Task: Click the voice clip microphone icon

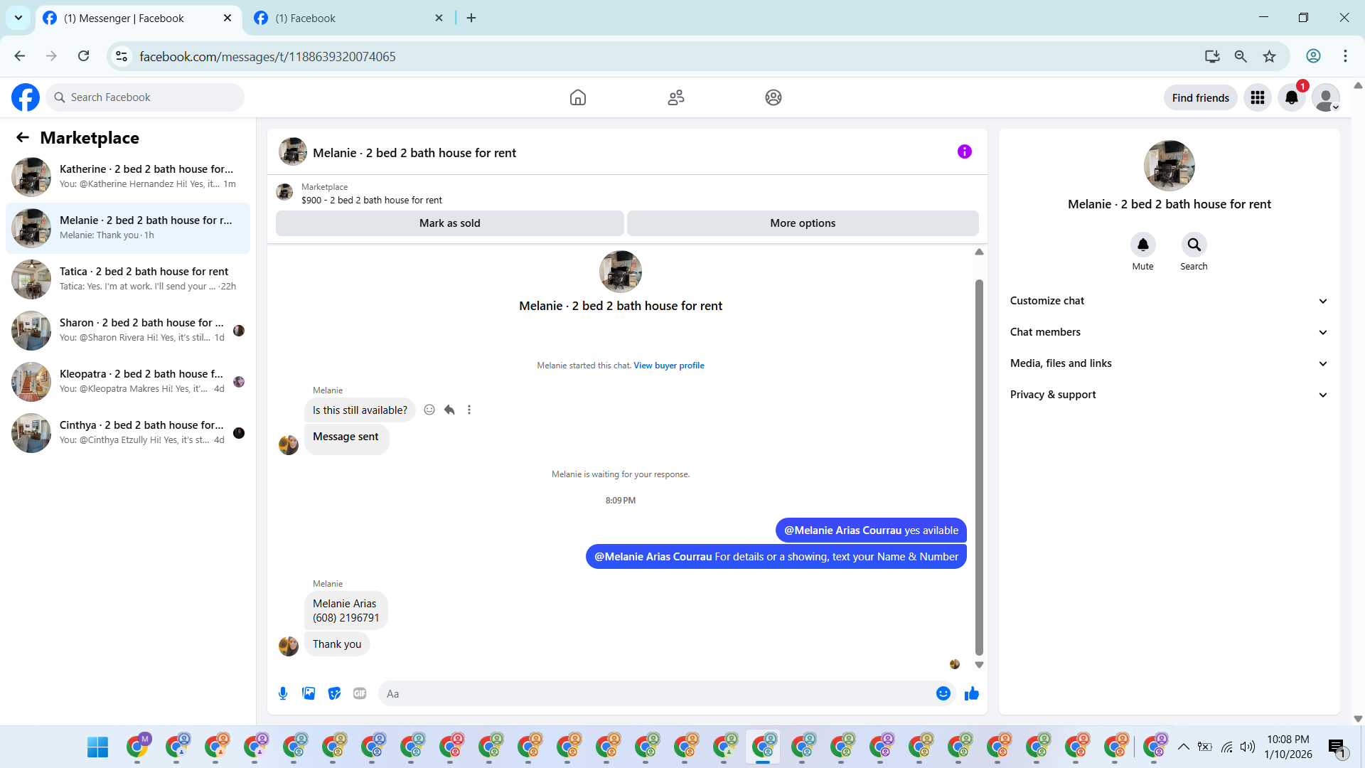Action: coord(283,693)
